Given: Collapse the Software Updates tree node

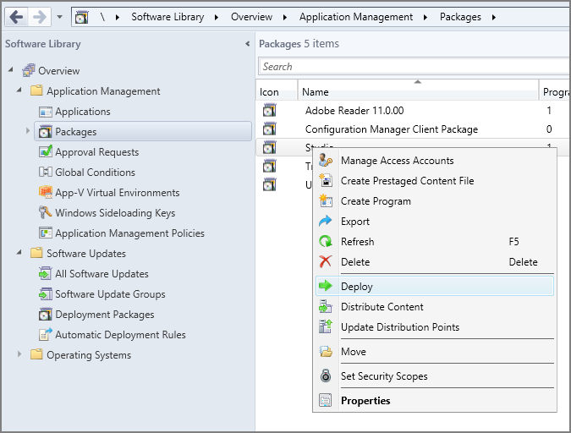Looking at the screenshot, I should [x=19, y=253].
